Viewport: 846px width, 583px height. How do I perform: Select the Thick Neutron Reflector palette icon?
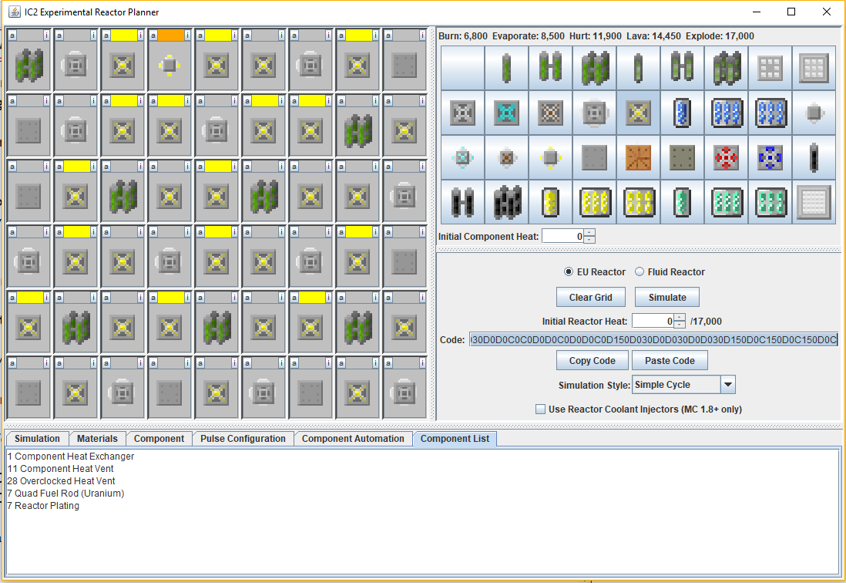814,68
